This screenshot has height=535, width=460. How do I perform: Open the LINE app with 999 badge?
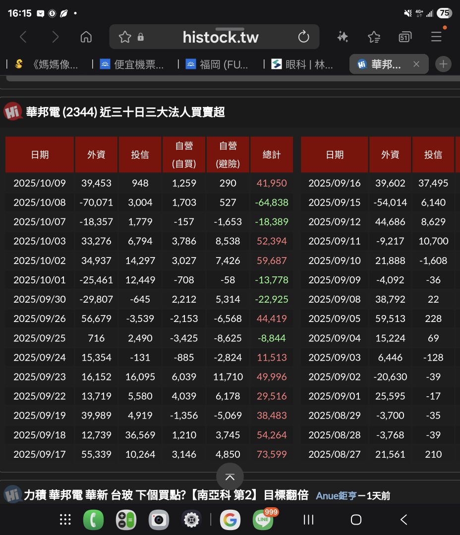(x=264, y=520)
